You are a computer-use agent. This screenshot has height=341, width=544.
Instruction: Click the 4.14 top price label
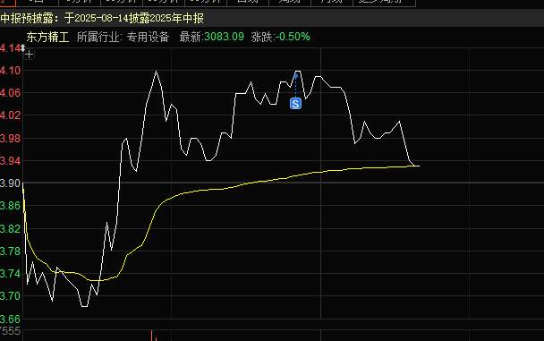(11, 47)
